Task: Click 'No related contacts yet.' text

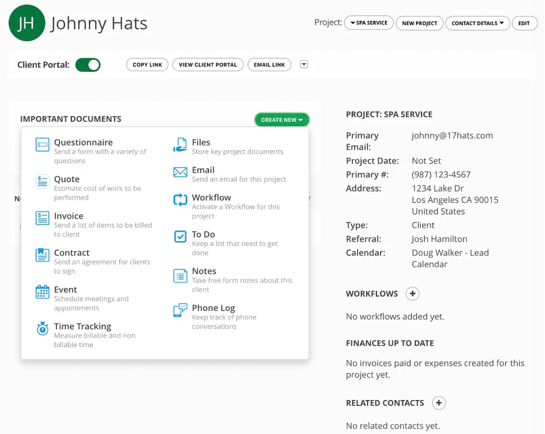Action: tap(393, 426)
